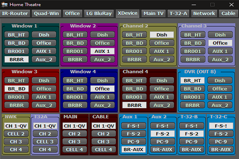Open the Quad-Win tab

point(47,13)
